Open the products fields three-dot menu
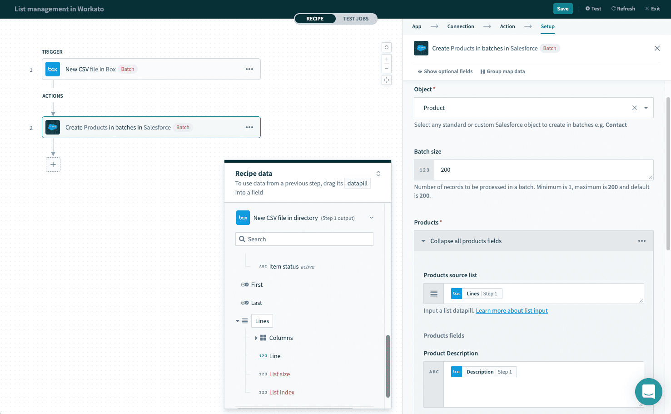 coord(641,241)
